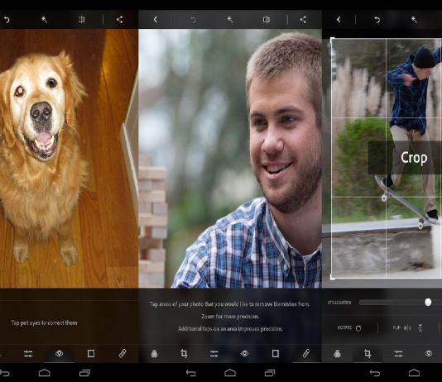The height and width of the screenshot is (382, 442).
Task: Open looks filters tool below skateboarder photo
Action: [x=338, y=354]
